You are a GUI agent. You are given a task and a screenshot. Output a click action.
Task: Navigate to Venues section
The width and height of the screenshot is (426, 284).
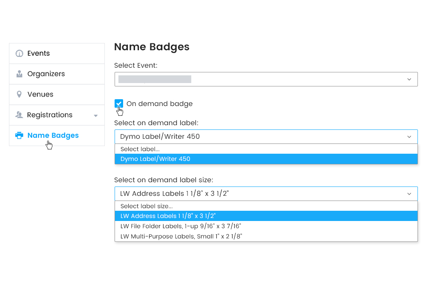40,95
